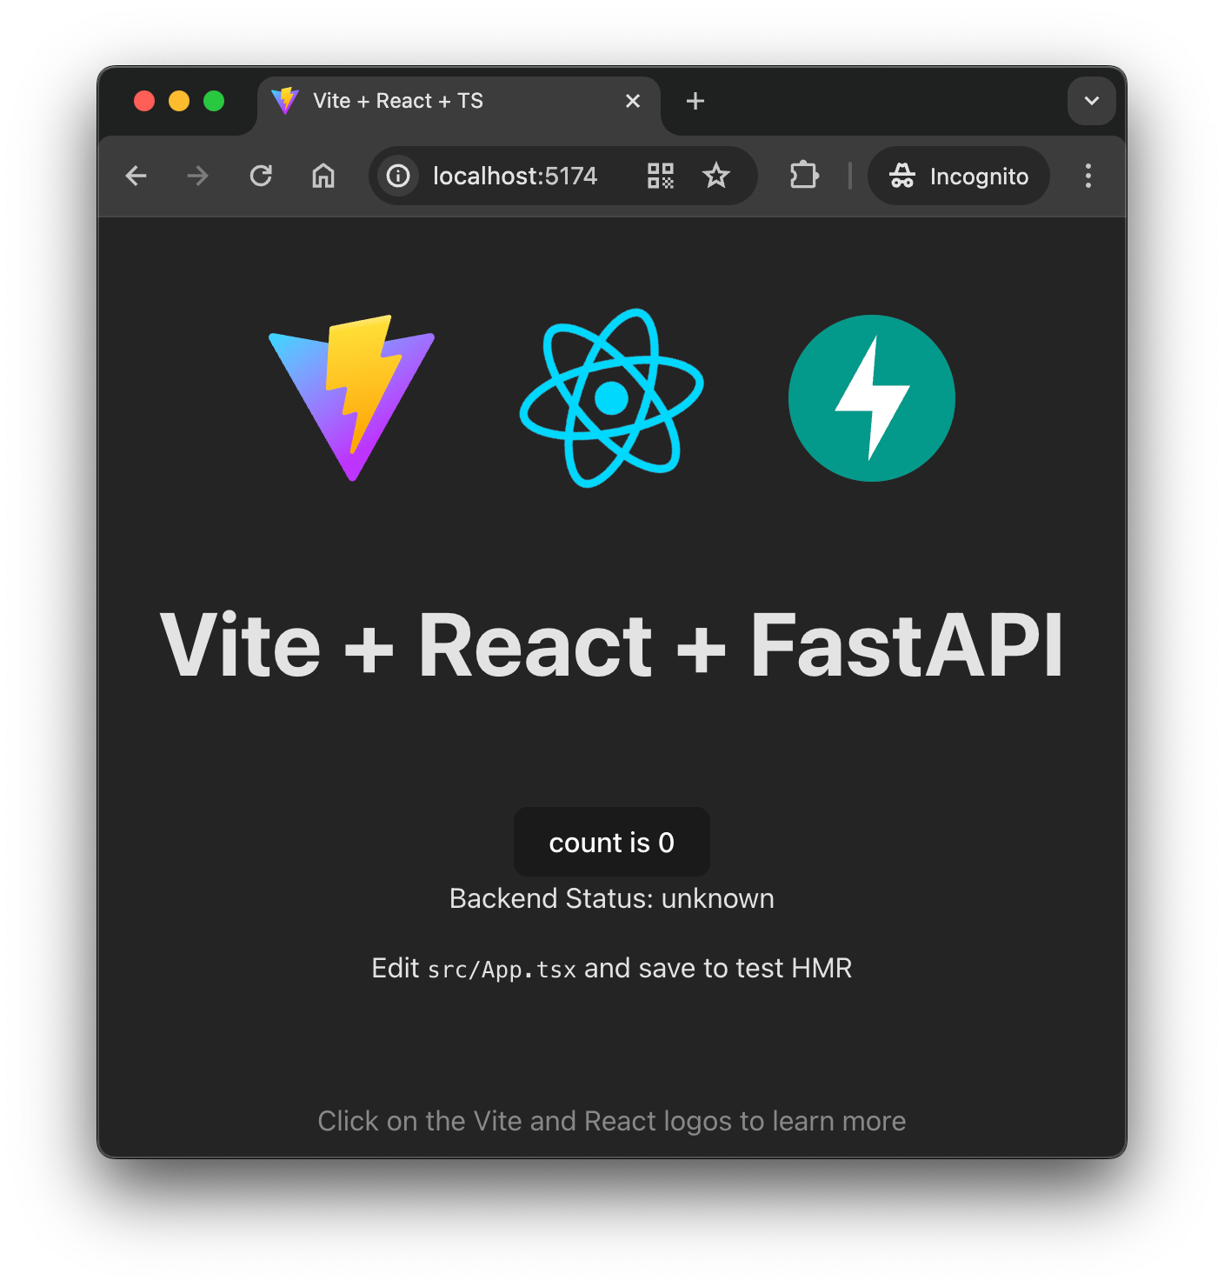The width and height of the screenshot is (1224, 1287).
Task: Close the Vite + React + TS tab
Action: coord(633,101)
